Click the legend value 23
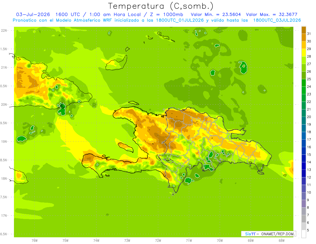The height and width of the screenshot is (244, 316). (x=309, y=94)
